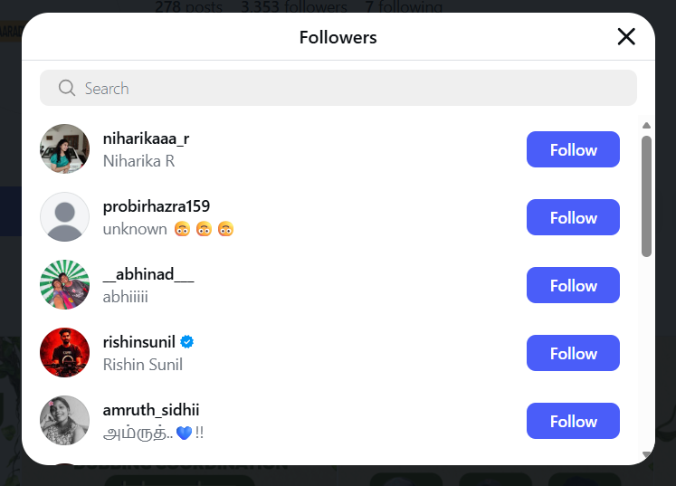Click the scrollbar up arrow
676x486 pixels.
coord(646,126)
